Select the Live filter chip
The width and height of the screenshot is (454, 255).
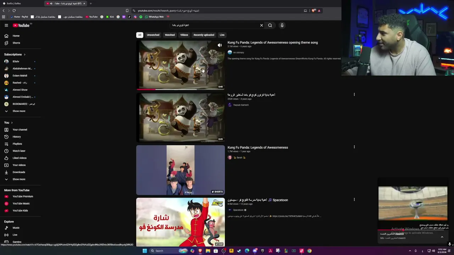tap(222, 35)
